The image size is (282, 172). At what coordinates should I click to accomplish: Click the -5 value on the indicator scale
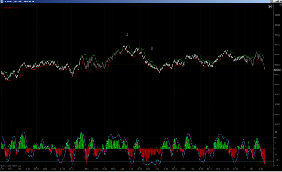276,154
